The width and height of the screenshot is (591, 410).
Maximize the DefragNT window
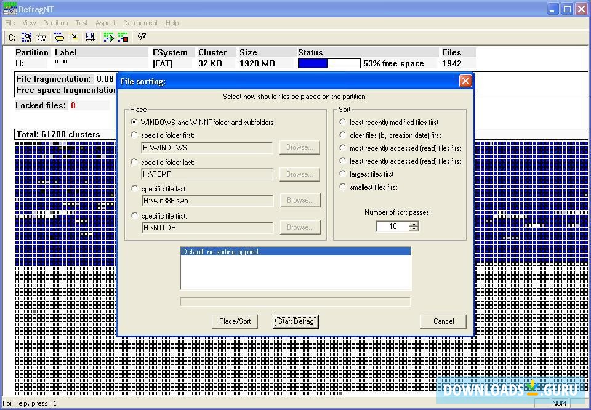point(567,9)
